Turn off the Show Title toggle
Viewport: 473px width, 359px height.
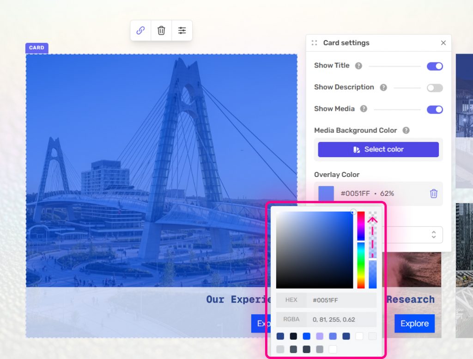[x=434, y=66]
